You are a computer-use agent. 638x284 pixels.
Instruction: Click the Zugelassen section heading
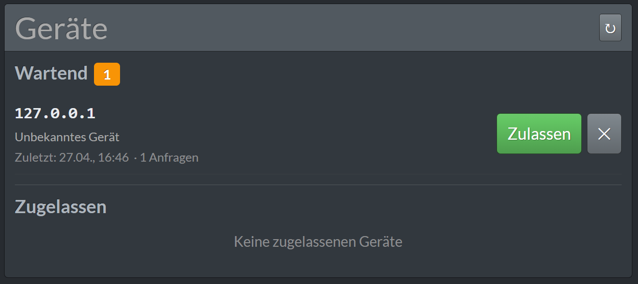(x=61, y=207)
